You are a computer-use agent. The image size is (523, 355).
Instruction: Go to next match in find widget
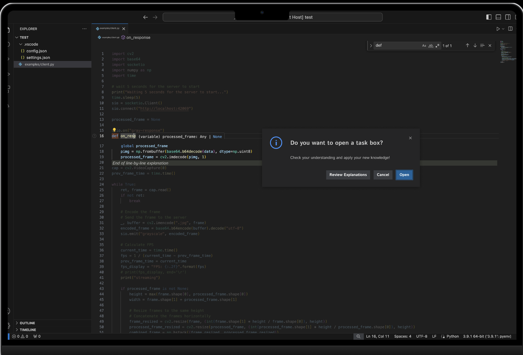coord(475,45)
